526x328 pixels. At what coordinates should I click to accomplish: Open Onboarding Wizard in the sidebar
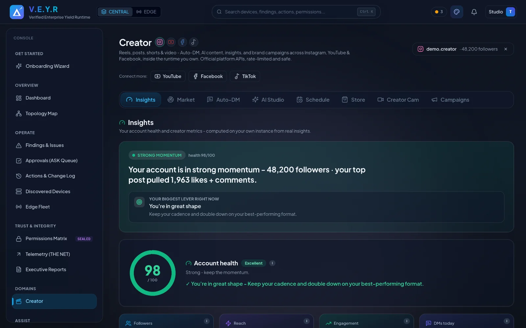coord(54,66)
